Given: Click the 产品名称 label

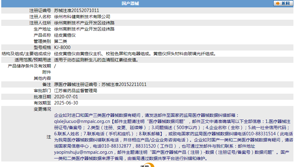Looking at the screenshot, I should (x=43, y=35).
